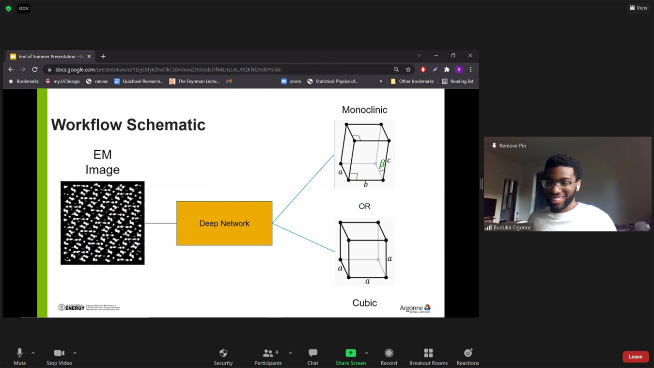Open Chrome three-dot menu
Viewport: 654px width, 368px height.
(x=470, y=69)
